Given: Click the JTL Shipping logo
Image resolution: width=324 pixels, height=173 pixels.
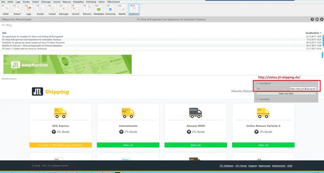Looking at the screenshot, I should tap(50, 92).
